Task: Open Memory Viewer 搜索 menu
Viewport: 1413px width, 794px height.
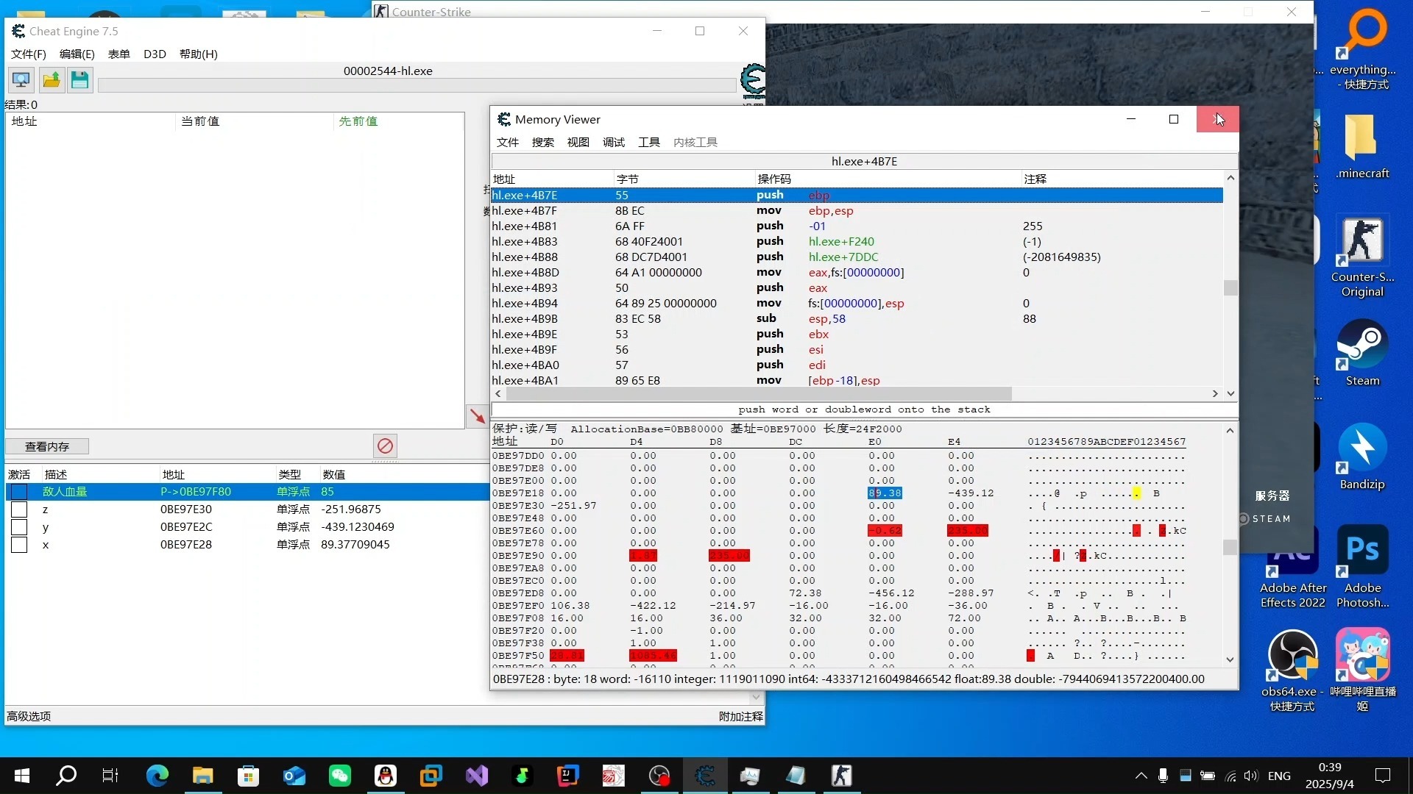Action: point(543,142)
